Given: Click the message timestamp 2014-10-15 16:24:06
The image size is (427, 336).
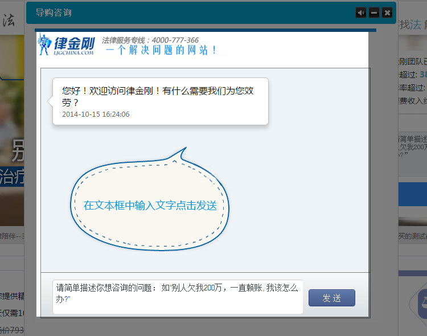Looking at the screenshot, I should [x=96, y=114].
